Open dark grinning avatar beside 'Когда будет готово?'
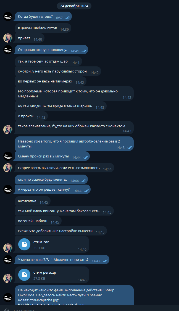 pyautogui.click(x=8, y=16)
